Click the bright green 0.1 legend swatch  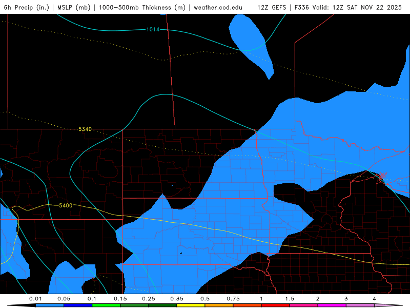point(106,305)
